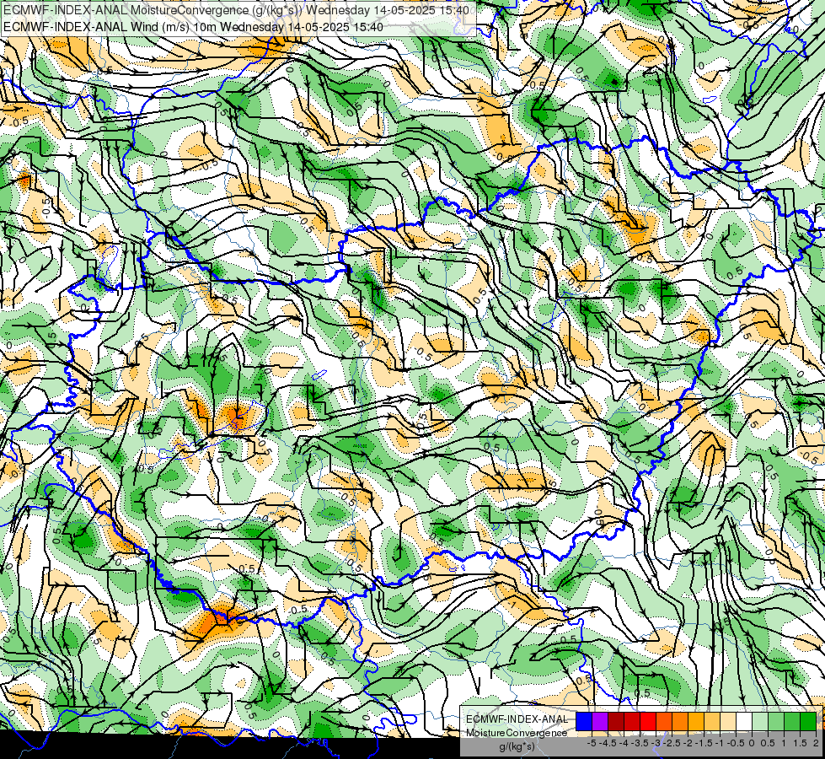The image size is (825, 759).
Task: Click the -3.5 legend tick label
Action: pyautogui.click(x=640, y=743)
